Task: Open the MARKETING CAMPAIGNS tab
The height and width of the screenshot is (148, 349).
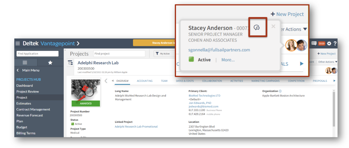Action: (265, 81)
